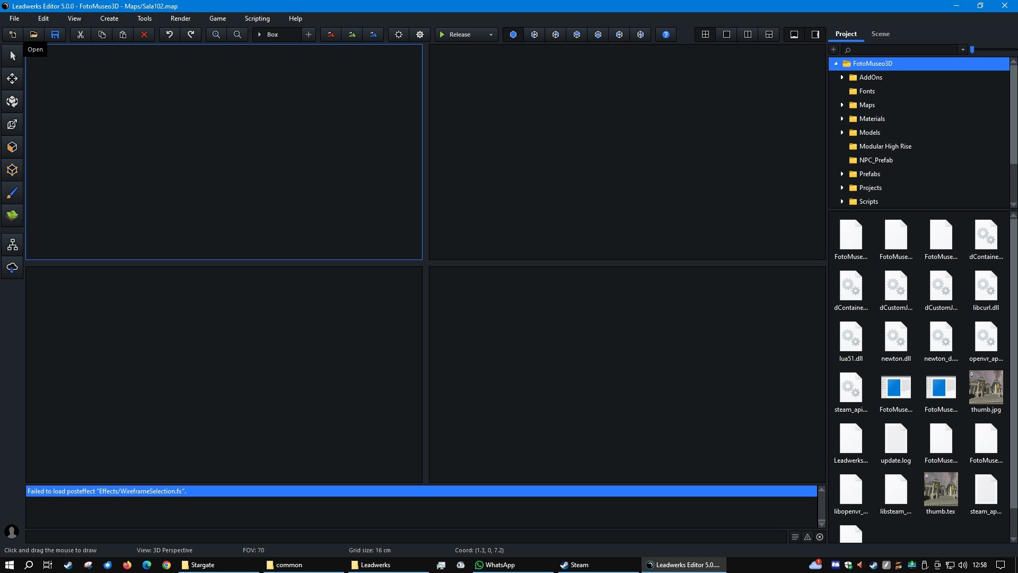The image size is (1018, 573).
Task: Select the Paint brush tool in sidebar
Action: pyautogui.click(x=12, y=193)
